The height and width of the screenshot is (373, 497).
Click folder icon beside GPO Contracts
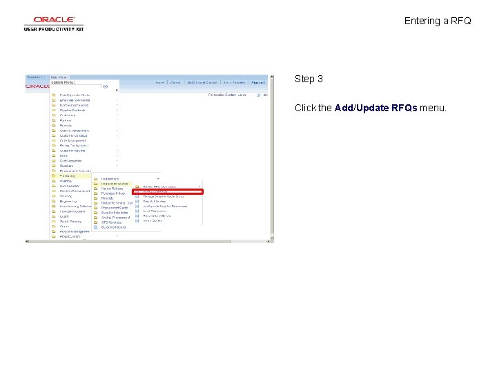95,222
